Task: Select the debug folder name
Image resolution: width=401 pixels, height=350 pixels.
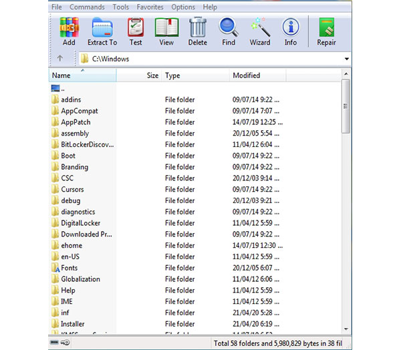Action: pyautogui.click(x=71, y=200)
